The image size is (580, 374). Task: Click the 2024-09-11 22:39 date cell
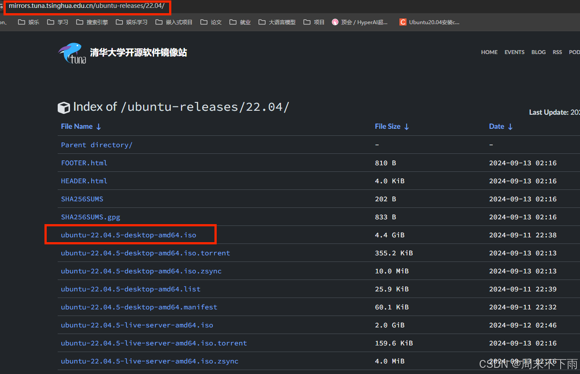point(523,289)
